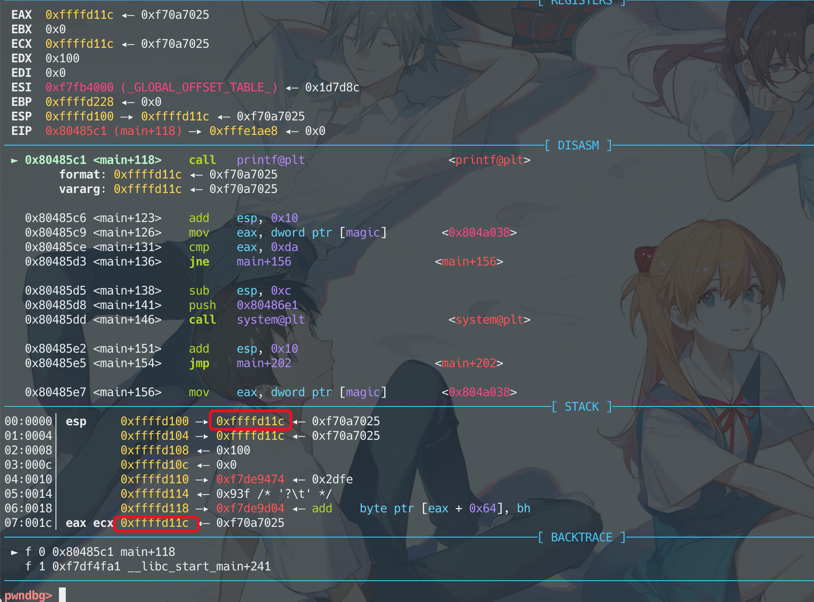The width and height of the screenshot is (814, 602).
Task: Click the EBP register value 0xffffd228
Action: (x=79, y=102)
